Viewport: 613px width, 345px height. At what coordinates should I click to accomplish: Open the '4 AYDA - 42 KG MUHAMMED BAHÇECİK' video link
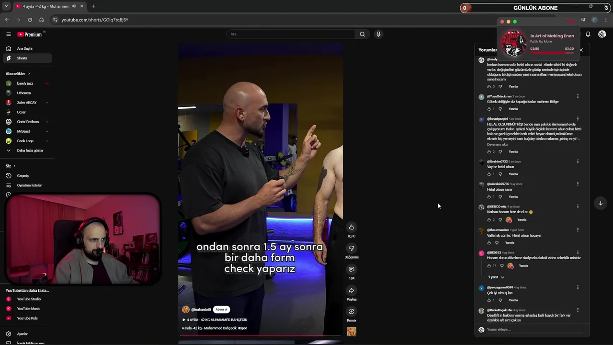coord(215,320)
